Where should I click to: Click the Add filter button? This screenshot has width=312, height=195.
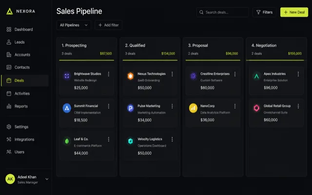[108, 25]
